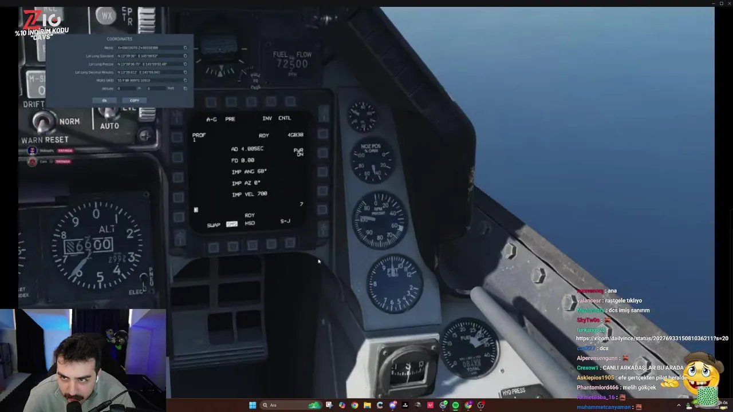Click the SMS highlighted label on MFD

coord(232,224)
